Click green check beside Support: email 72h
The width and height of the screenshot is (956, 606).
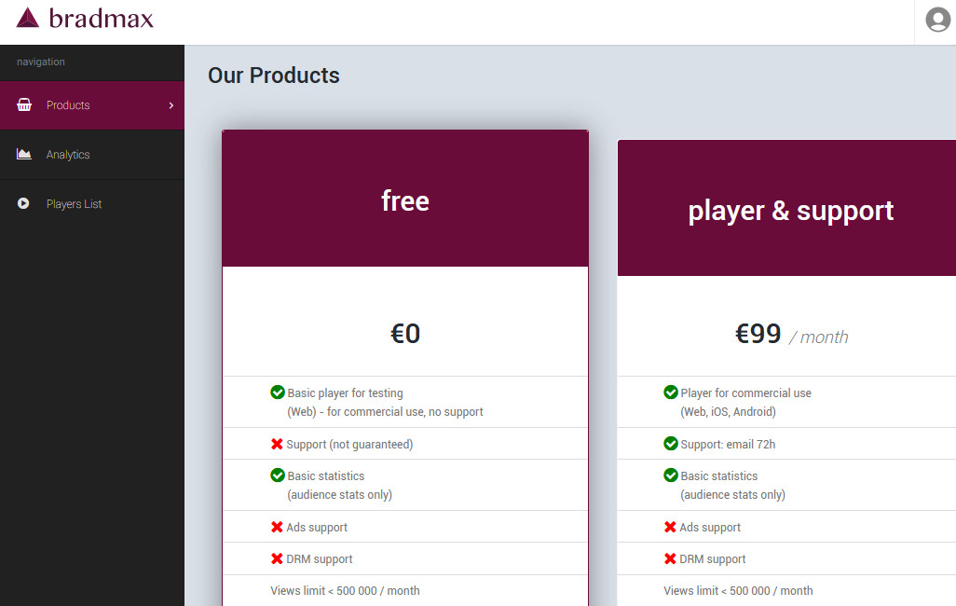point(671,444)
